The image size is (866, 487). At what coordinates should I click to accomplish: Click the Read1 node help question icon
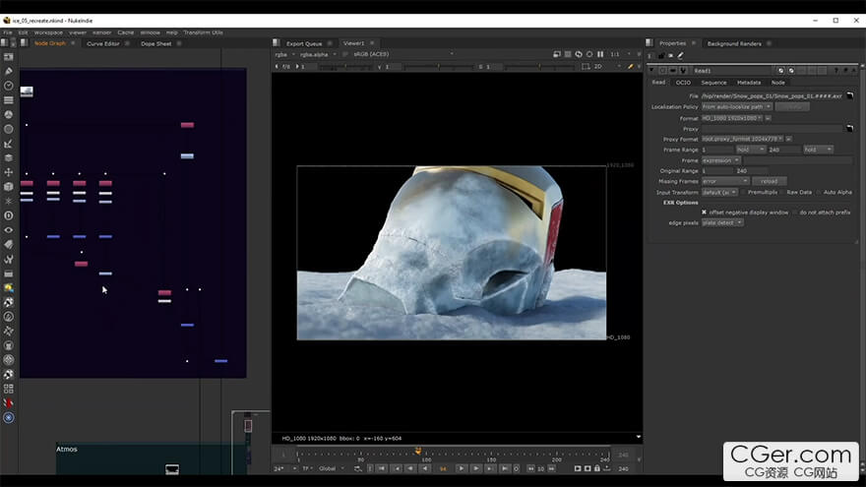(x=835, y=71)
